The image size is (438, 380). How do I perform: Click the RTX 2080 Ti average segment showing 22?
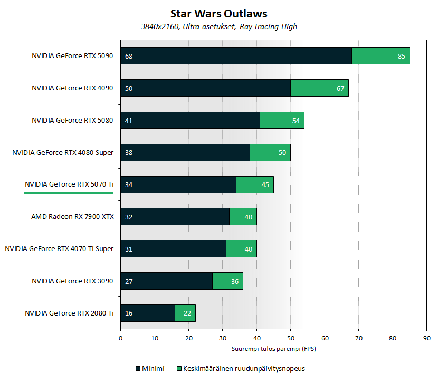185,313
